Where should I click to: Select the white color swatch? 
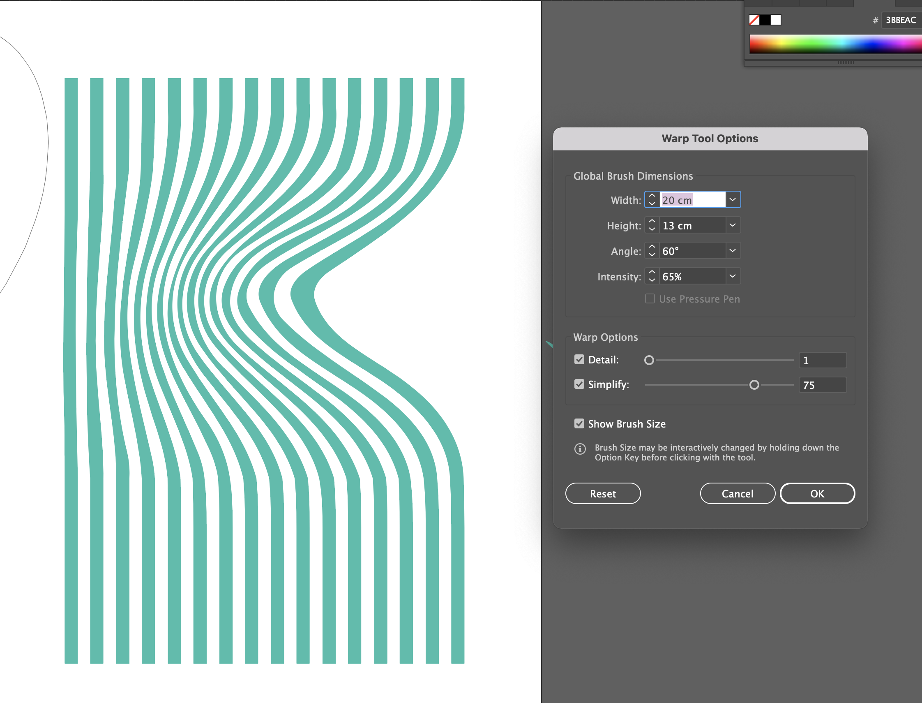click(776, 20)
